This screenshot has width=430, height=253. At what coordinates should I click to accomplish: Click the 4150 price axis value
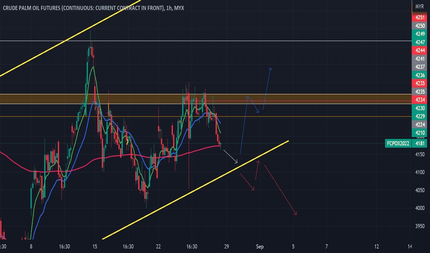(419, 155)
